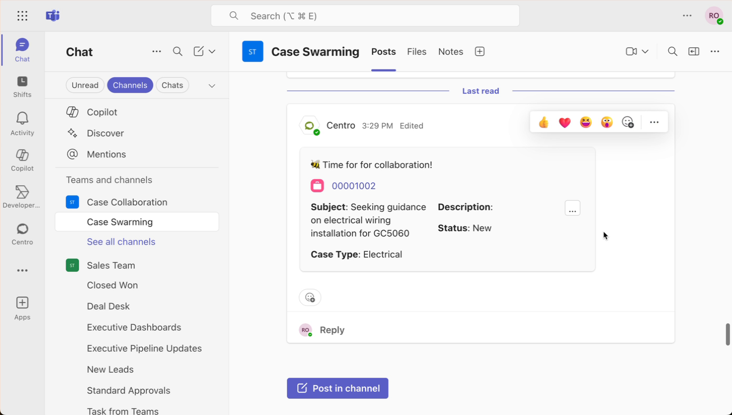Add a tab with plus icon
Screen dimensions: 732x415
click(x=480, y=52)
